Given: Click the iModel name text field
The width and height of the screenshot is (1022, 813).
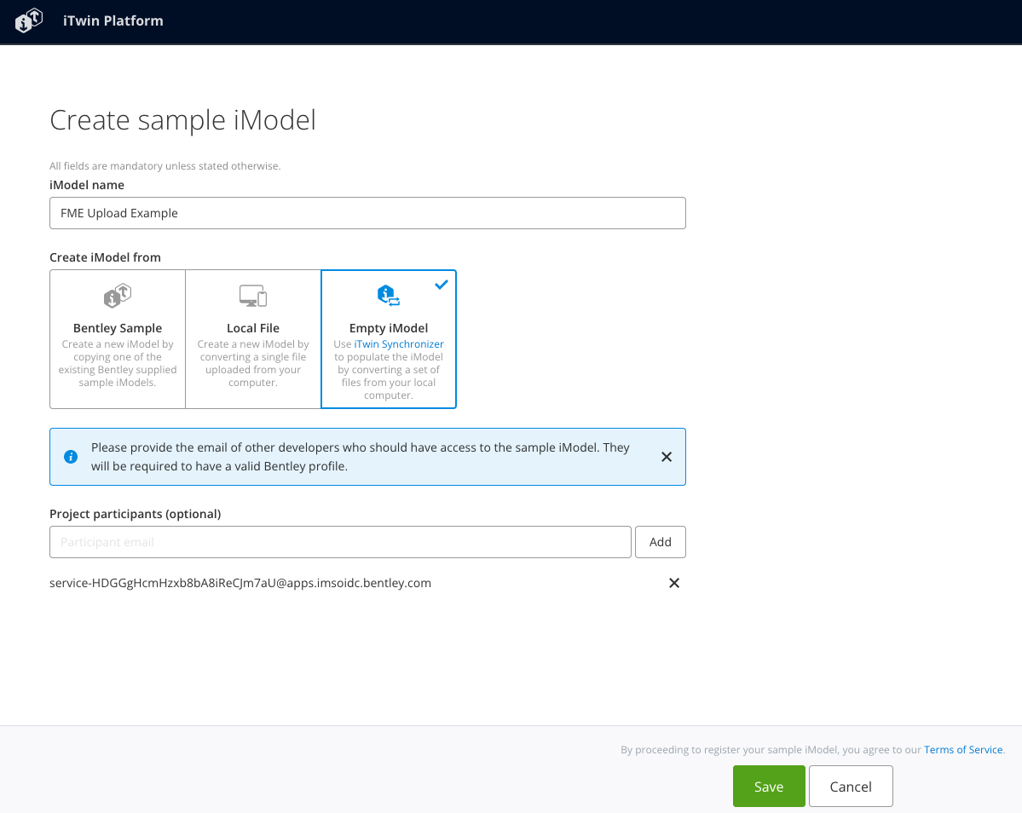Looking at the screenshot, I should [x=367, y=213].
